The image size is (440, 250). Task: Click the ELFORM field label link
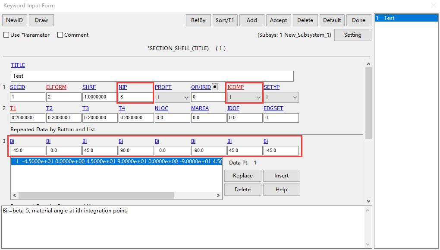coord(56,87)
